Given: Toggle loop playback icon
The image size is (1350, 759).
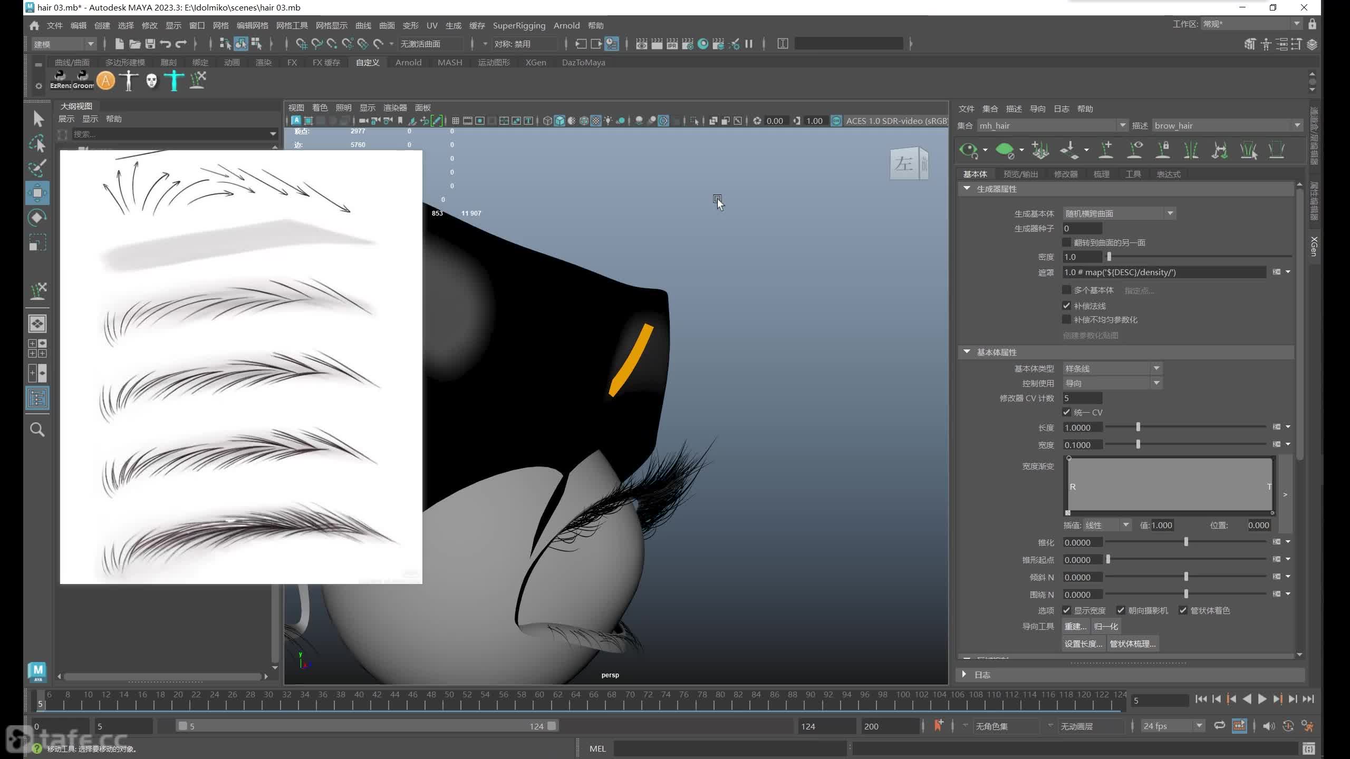Looking at the screenshot, I should [x=1219, y=726].
